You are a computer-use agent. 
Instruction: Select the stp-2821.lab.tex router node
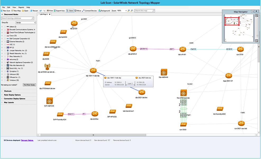tap(142, 92)
